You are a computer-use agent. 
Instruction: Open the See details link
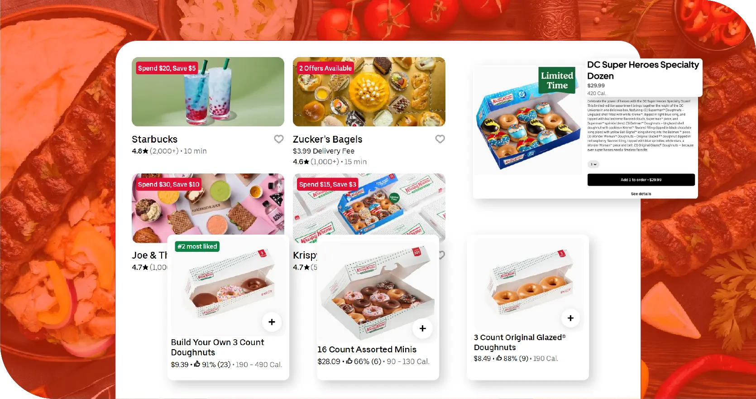click(x=641, y=194)
